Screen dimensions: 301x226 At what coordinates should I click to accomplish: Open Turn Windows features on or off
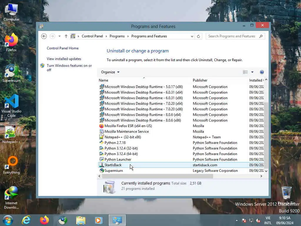click(x=69, y=68)
